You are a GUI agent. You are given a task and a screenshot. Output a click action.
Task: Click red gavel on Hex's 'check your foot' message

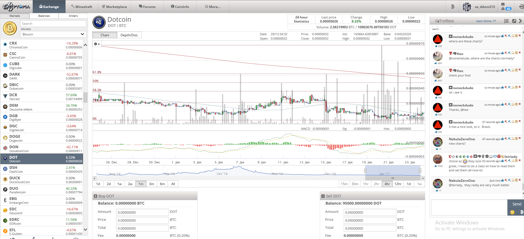tap(506, 70)
